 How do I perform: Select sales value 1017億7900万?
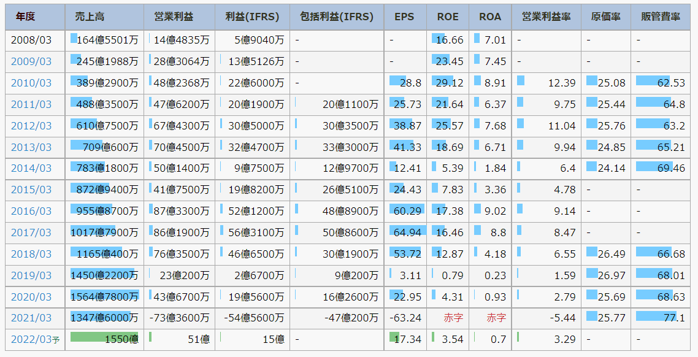tap(104, 232)
